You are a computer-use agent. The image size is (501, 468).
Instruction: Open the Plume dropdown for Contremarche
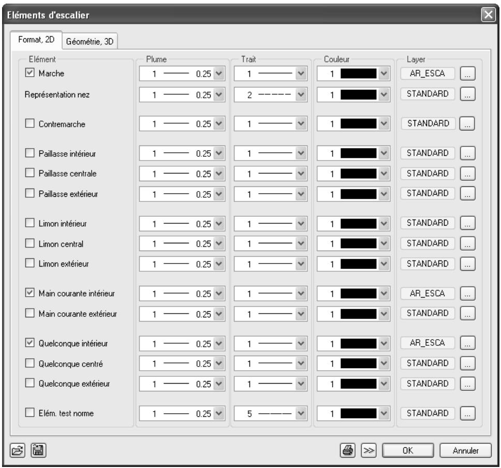(219, 124)
